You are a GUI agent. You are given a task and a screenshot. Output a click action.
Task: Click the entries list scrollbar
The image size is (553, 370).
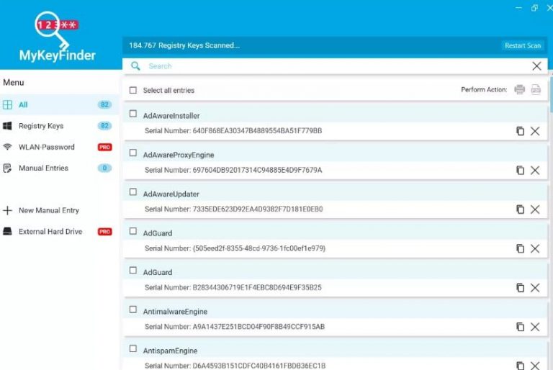click(551, 94)
